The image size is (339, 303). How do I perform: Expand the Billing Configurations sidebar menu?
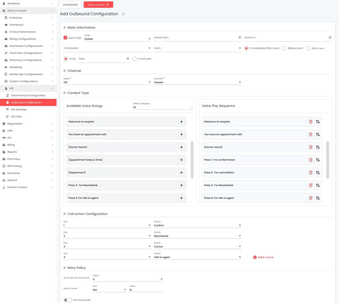pos(28,39)
